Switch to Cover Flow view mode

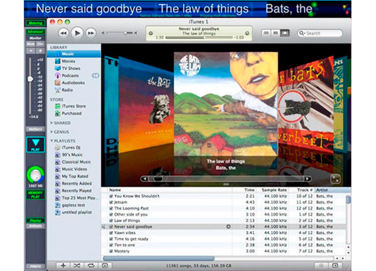(x=285, y=33)
